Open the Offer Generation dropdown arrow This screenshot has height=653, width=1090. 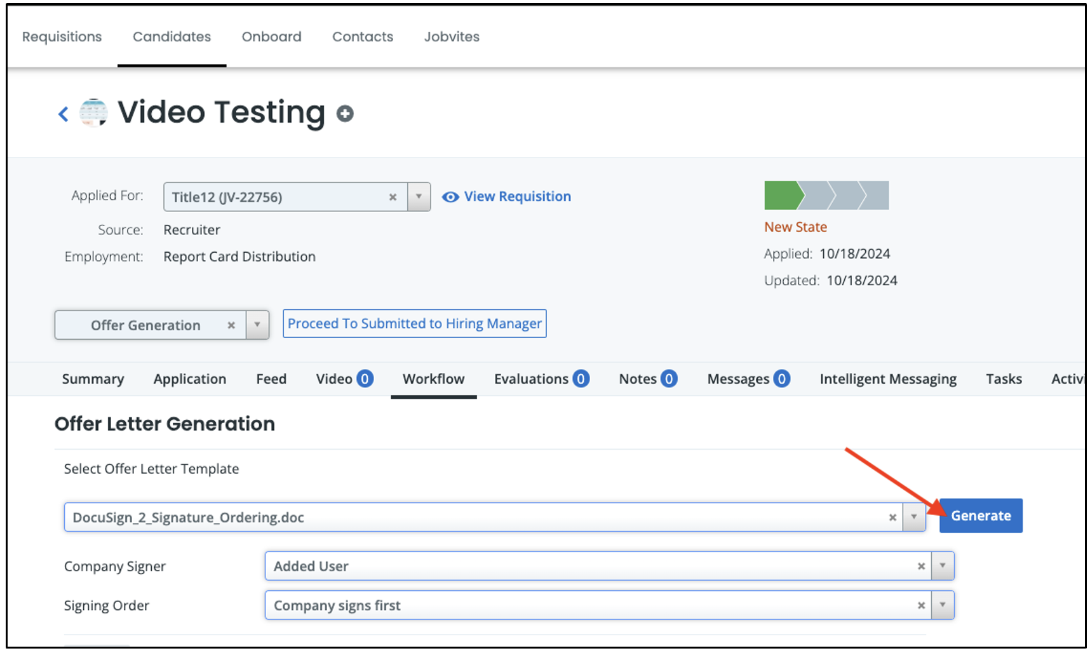257,325
